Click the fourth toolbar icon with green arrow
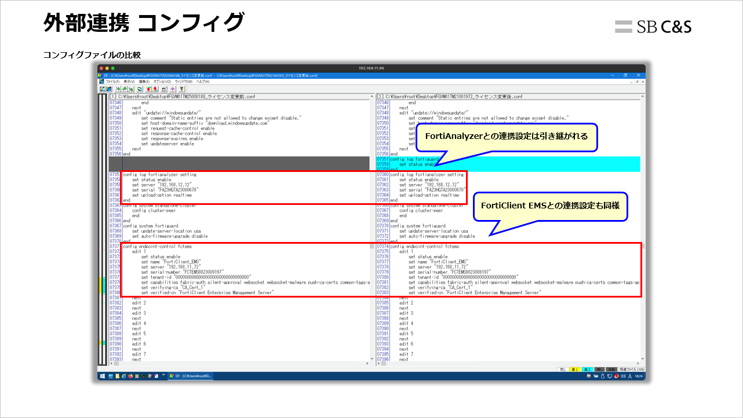The image size is (743, 418). pyautogui.click(x=123, y=89)
